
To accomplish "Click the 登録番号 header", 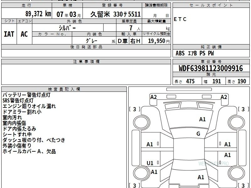I will coord(112,5).
